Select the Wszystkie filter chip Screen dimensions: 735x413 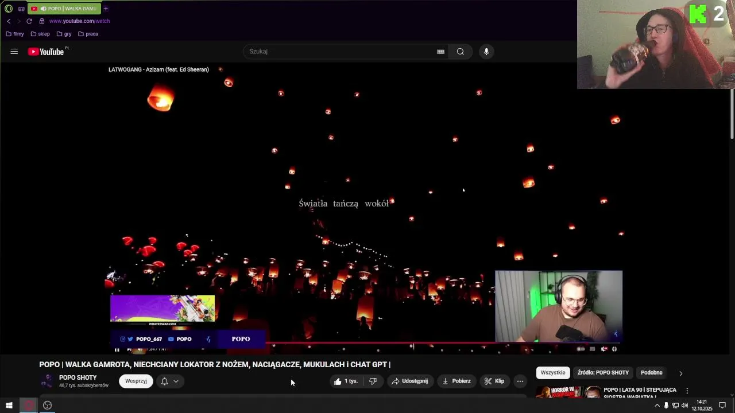click(x=553, y=373)
